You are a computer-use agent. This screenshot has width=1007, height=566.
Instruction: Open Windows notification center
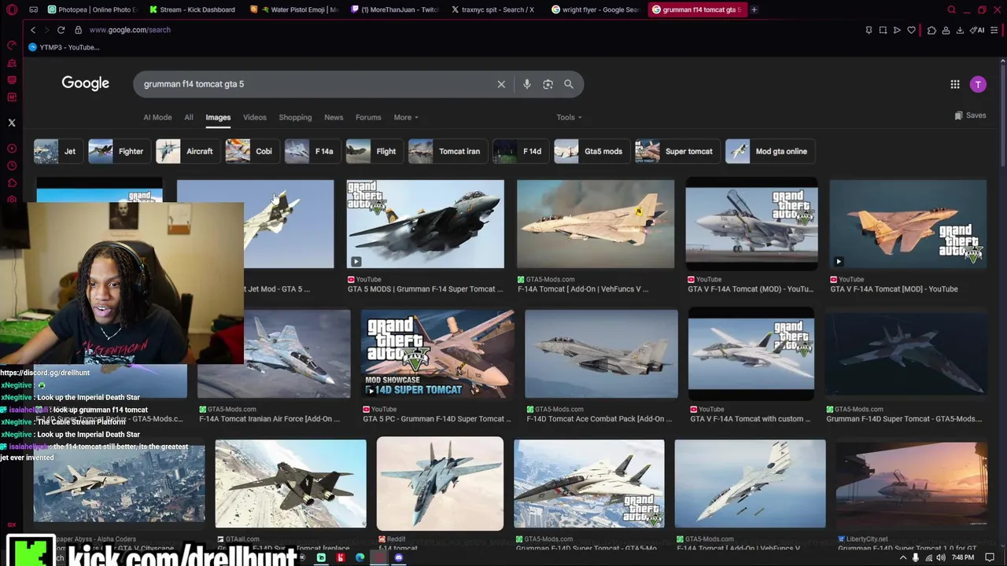coord(990,557)
